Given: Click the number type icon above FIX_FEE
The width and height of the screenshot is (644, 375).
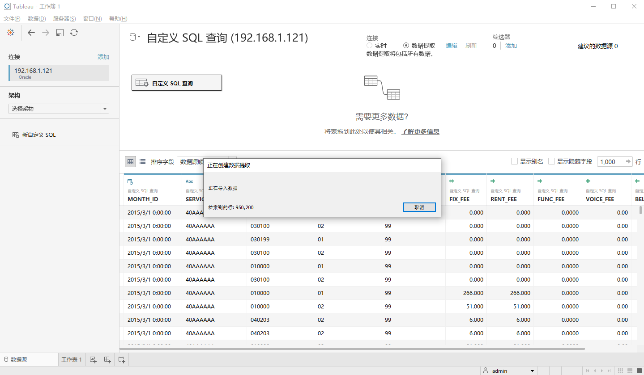Looking at the screenshot, I should (452, 181).
